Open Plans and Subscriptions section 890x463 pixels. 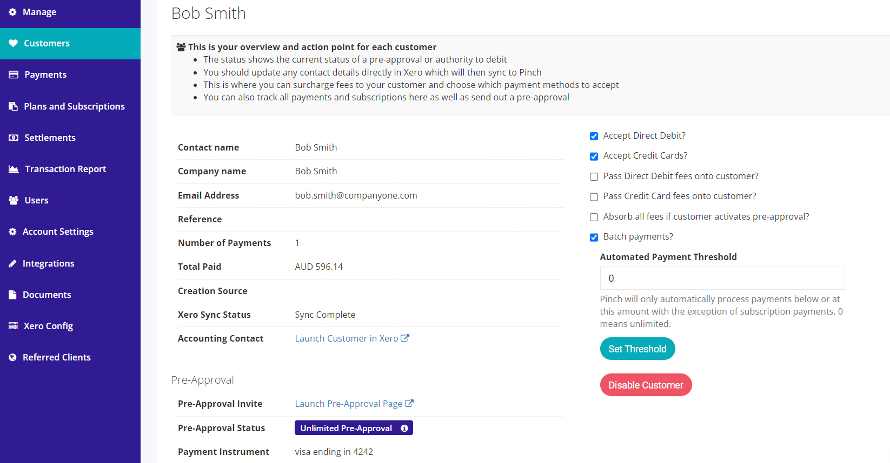[x=70, y=106]
